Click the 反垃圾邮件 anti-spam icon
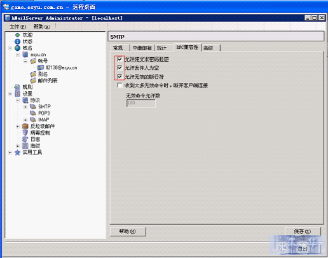The width and height of the screenshot is (328, 258). coord(25,126)
